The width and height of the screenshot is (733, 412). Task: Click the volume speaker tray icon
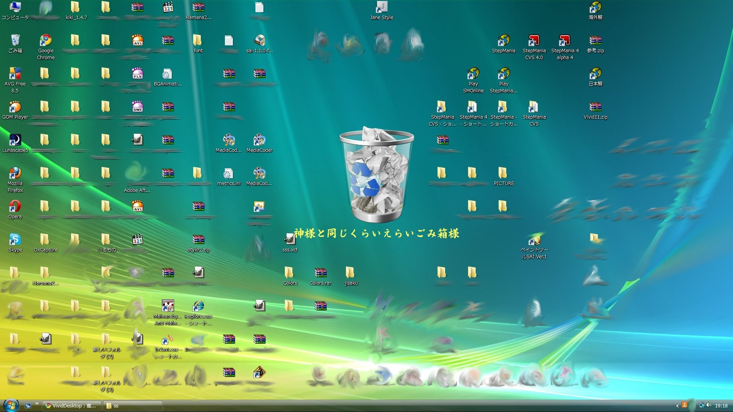click(x=709, y=405)
